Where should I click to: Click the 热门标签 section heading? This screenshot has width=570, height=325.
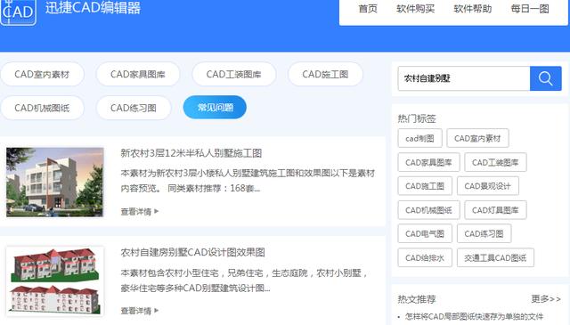tap(417, 118)
